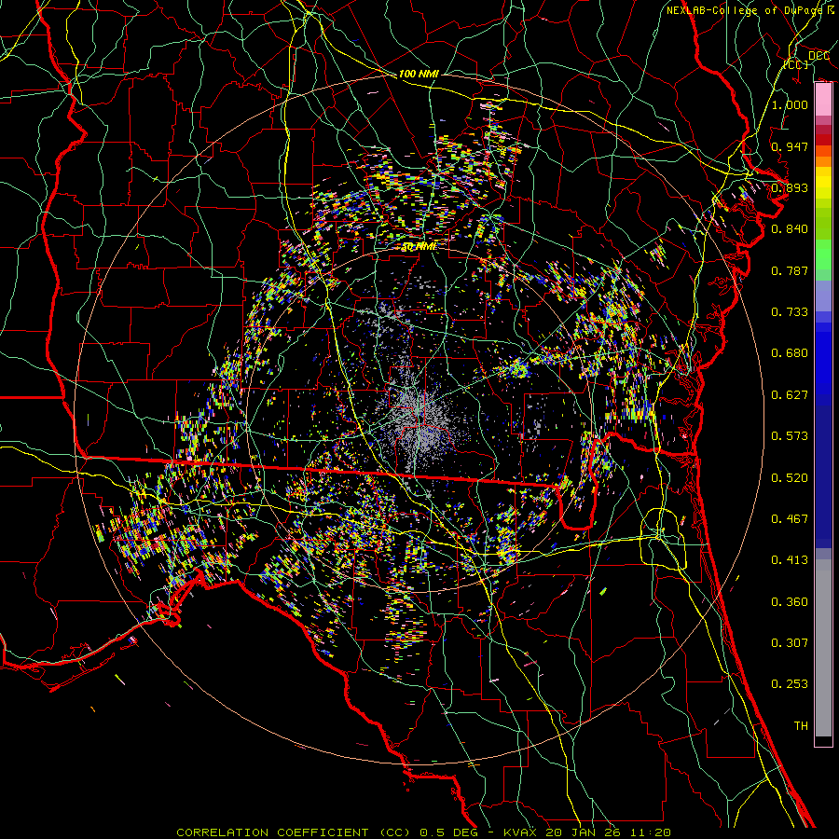Viewport: 839px width, 839px height.
Task: Click the [CC] unit label above the legend
Action: [x=796, y=64]
